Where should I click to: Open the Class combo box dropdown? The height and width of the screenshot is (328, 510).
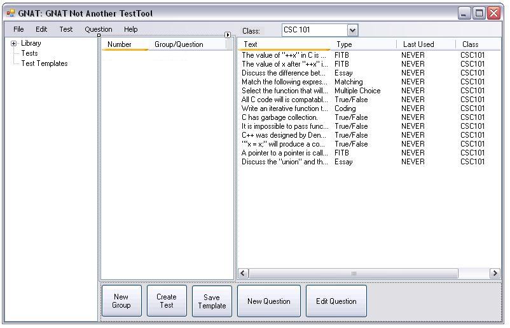coord(352,30)
